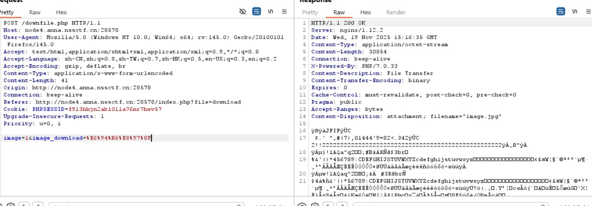Viewport: 592px width, 206px height.
Task: Toggle word wrap icon in Response pane
Action: [x=561, y=11]
